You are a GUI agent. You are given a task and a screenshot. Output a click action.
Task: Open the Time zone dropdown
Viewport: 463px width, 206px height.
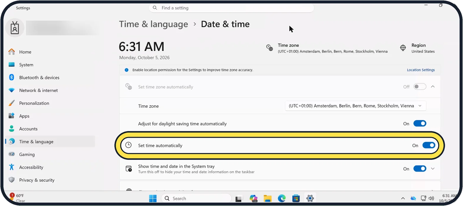click(356, 106)
